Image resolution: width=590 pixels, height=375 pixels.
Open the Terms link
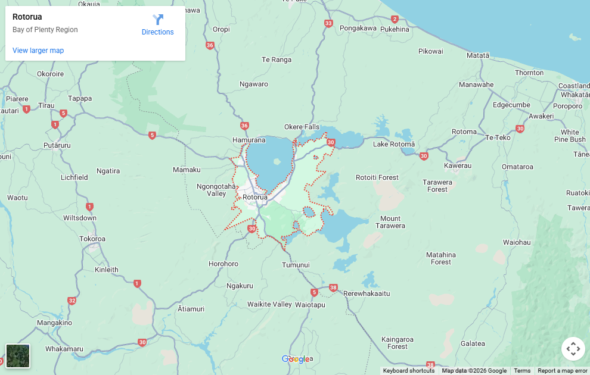pyautogui.click(x=522, y=371)
